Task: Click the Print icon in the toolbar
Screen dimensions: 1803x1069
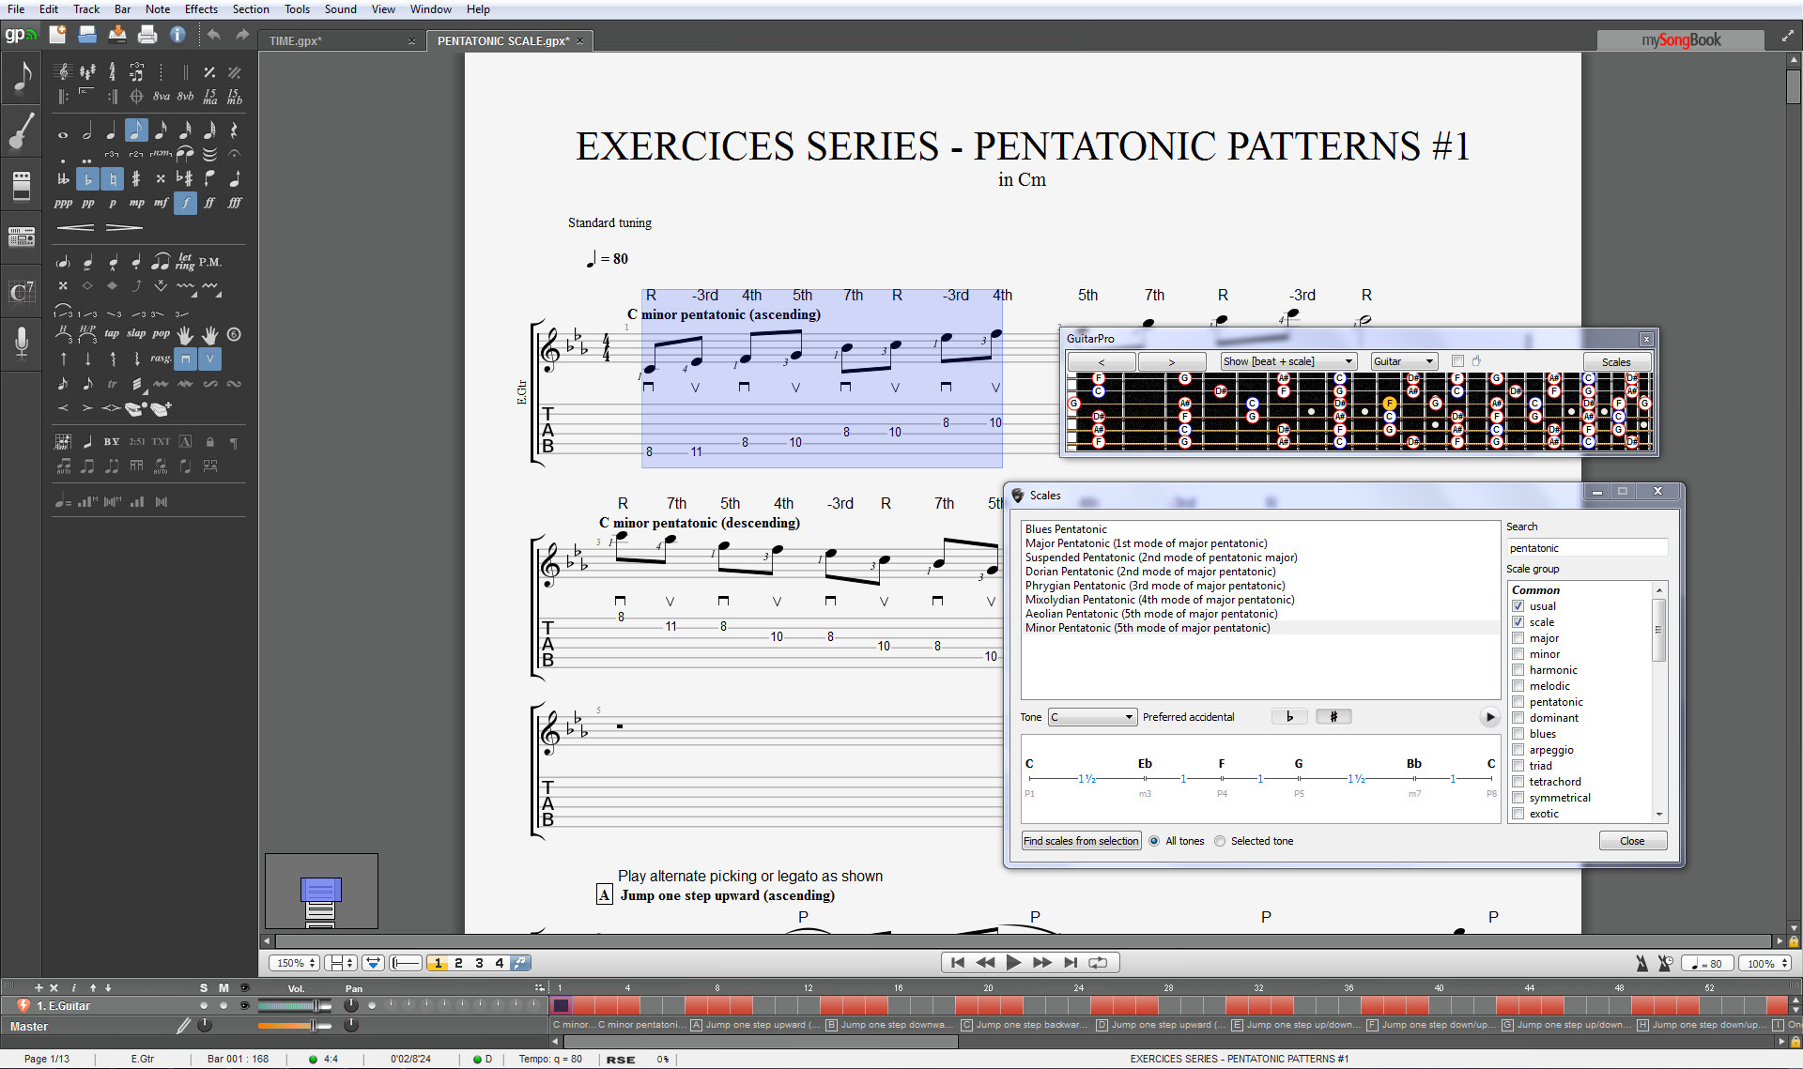Action: 146,35
